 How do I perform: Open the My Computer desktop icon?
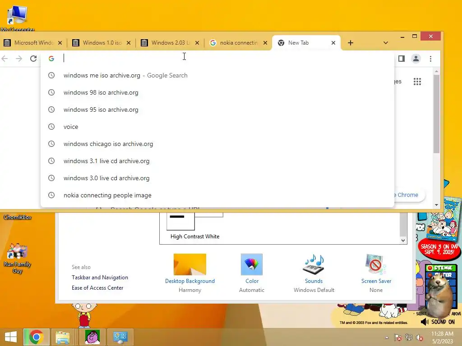coord(18,18)
